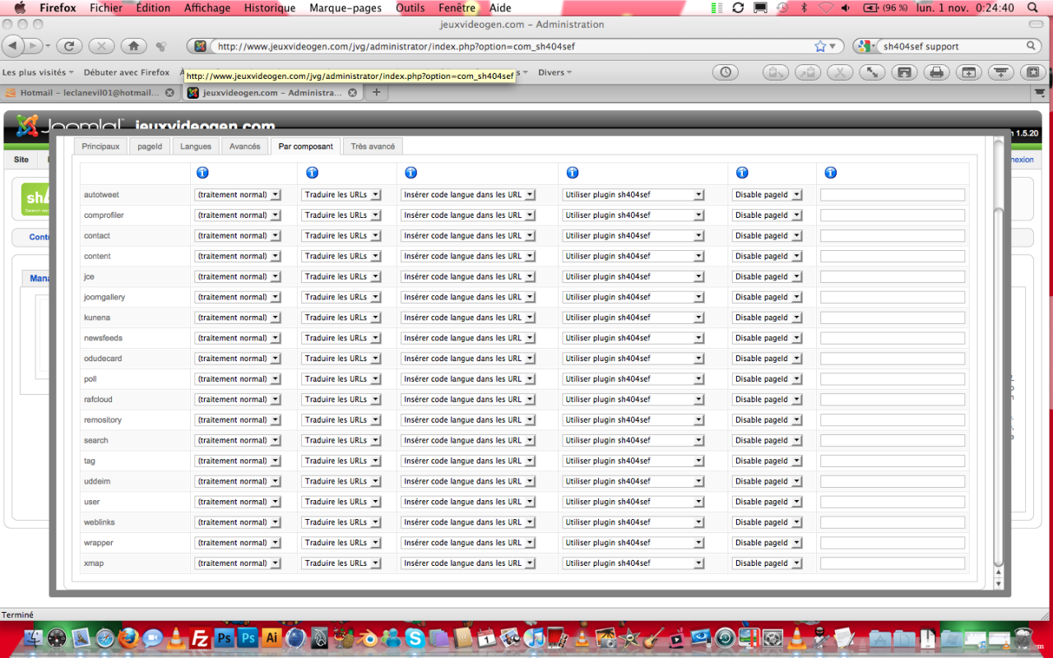Click the print icon in the toolbar
Viewport: 1053px width, 658px height.
pos(936,72)
